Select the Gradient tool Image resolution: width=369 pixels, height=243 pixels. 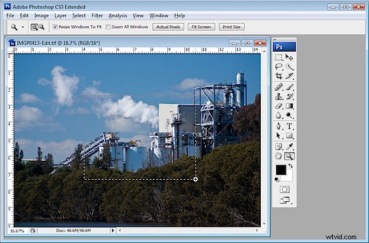[289, 106]
